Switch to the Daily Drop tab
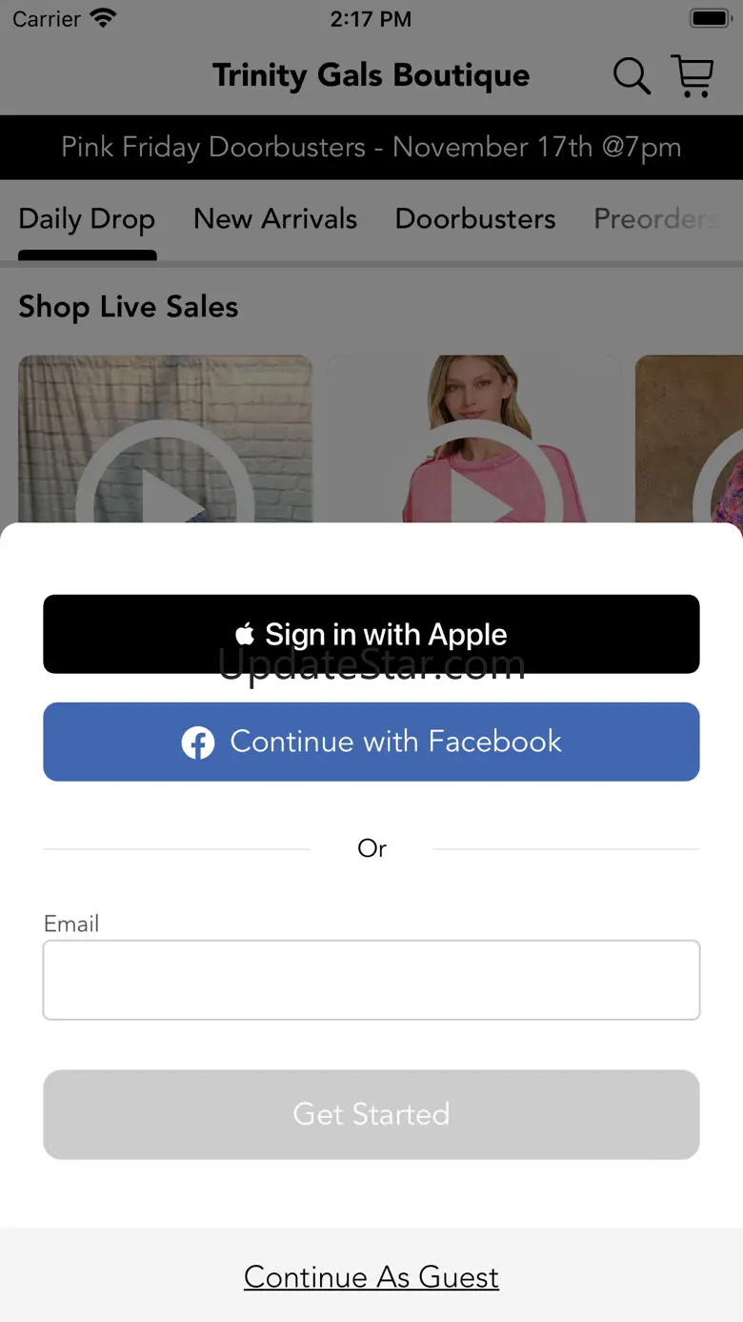This screenshot has height=1322, width=743. click(x=87, y=219)
